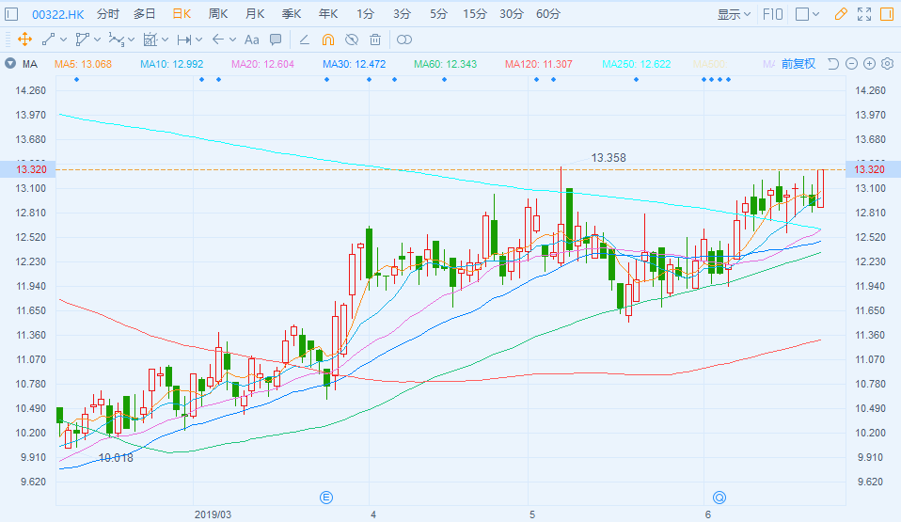Delete drawings with the trash icon

tap(375, 40)
